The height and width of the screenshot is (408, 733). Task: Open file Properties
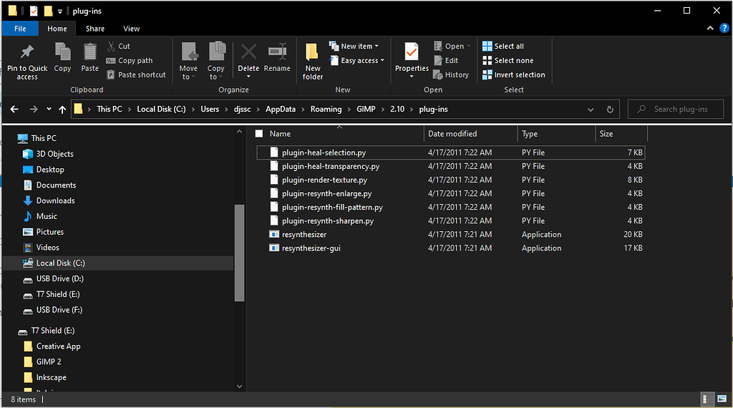412,60
